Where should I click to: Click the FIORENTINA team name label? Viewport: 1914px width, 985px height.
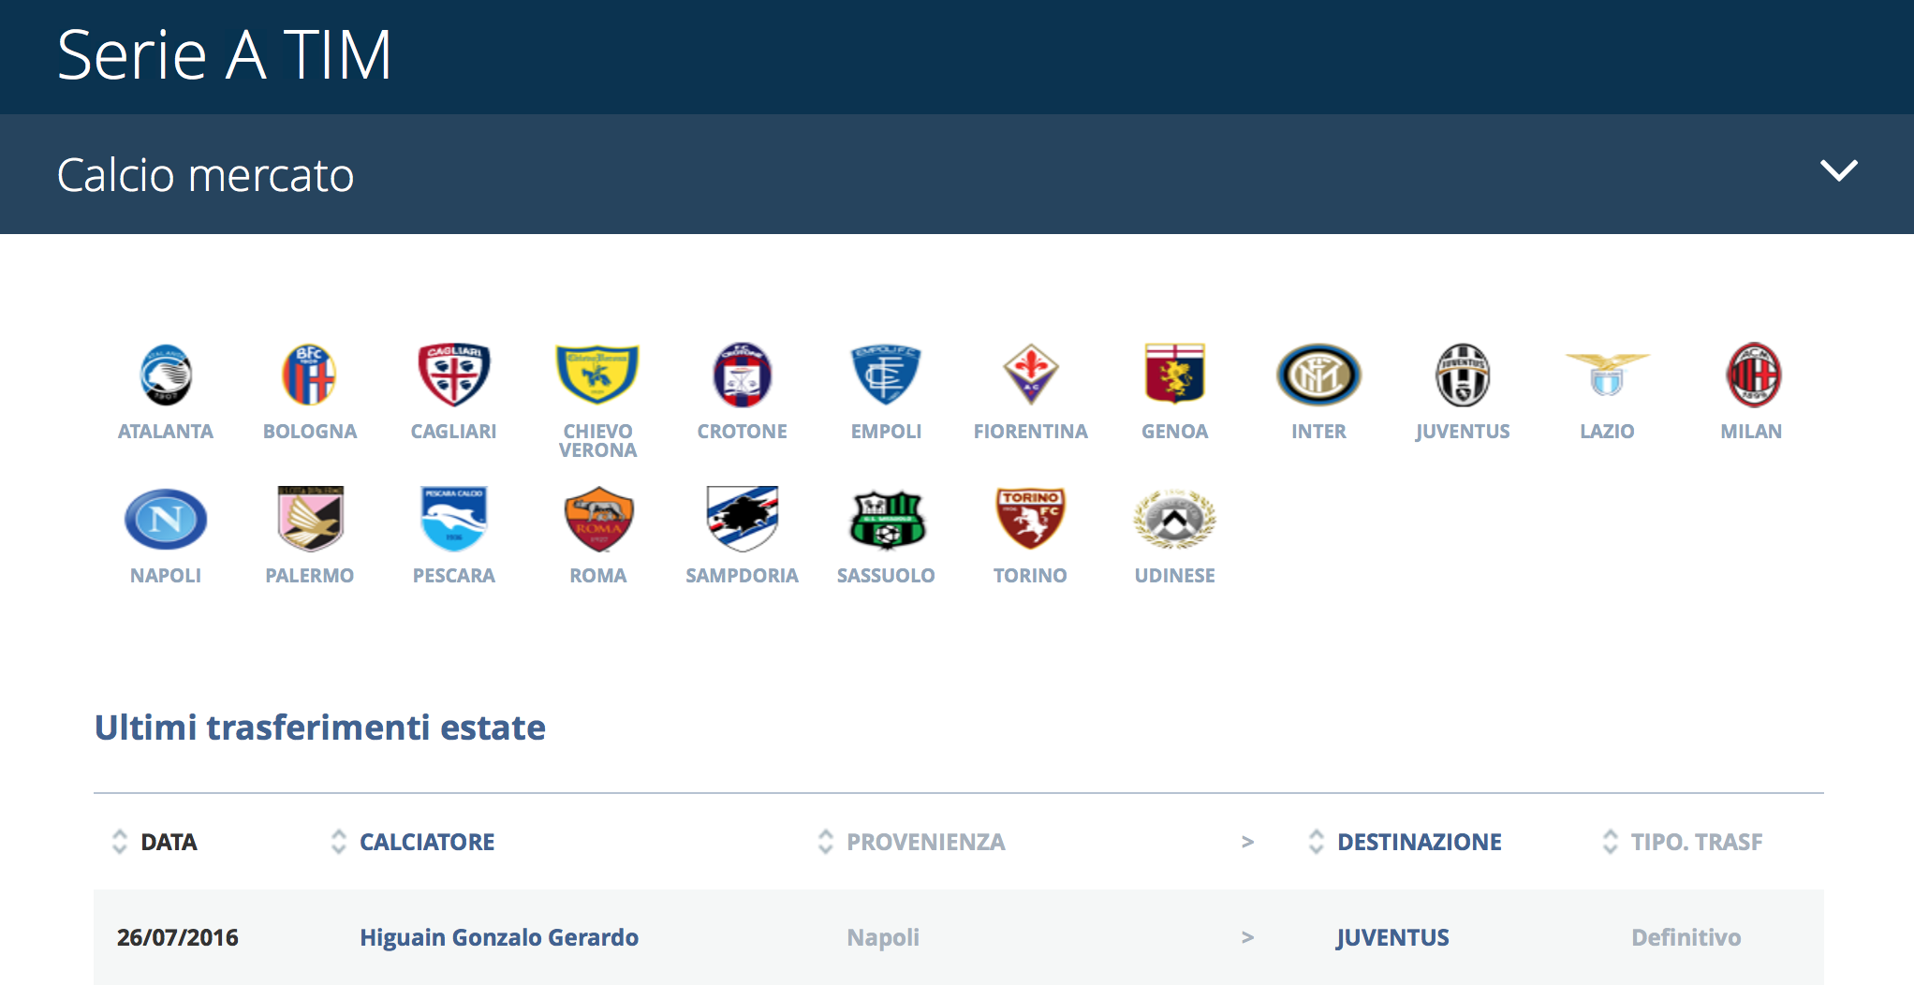pyautogui.click(x=1030, y=432)
